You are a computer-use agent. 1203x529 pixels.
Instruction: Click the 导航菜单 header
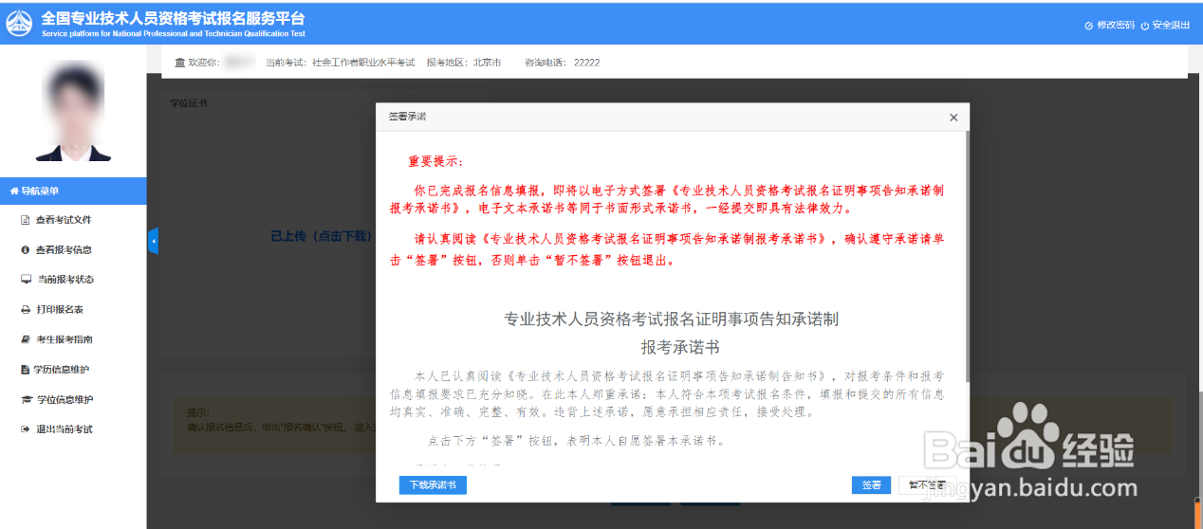[73, 191]
